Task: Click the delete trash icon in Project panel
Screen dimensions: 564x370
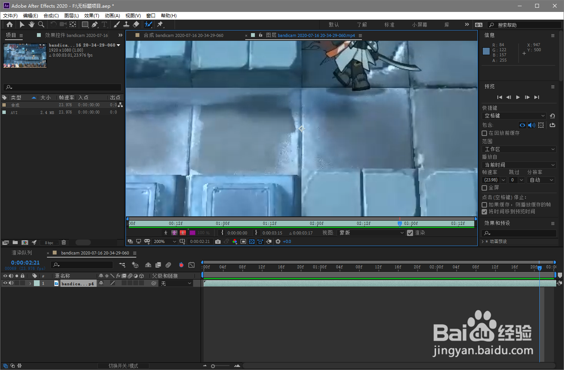Action: click(64, 243)
